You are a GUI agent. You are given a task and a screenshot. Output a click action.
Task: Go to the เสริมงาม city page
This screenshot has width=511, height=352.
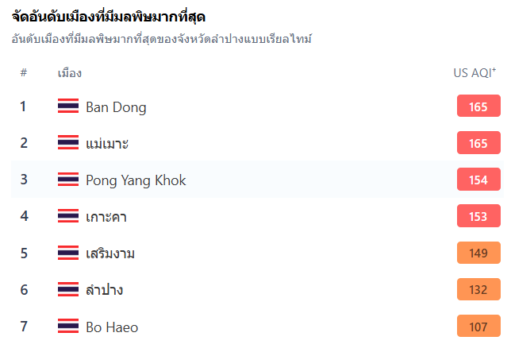(110, 253)
